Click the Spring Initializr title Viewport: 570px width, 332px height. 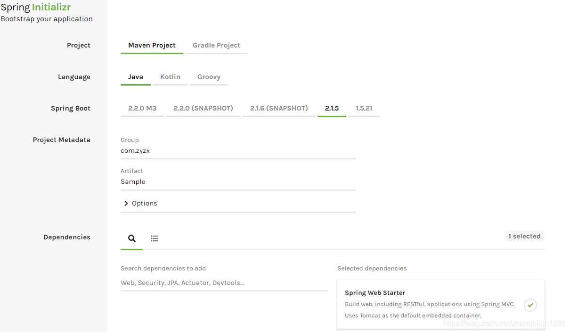(x=36, y=8)
